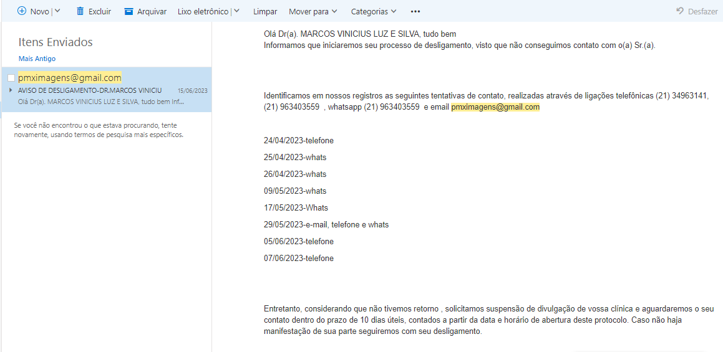This screenshot has height=352, width=723.
Task: Click the message preview text 'Olá Dr(a). MARCOS VINICIUS'
Action: point(101,101)
